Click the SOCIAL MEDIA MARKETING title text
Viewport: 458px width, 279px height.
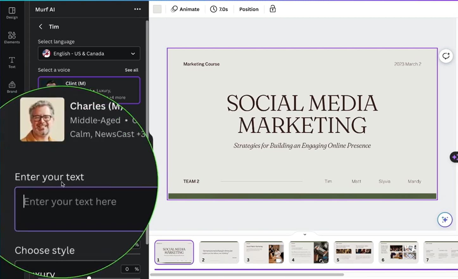point(302,114)
